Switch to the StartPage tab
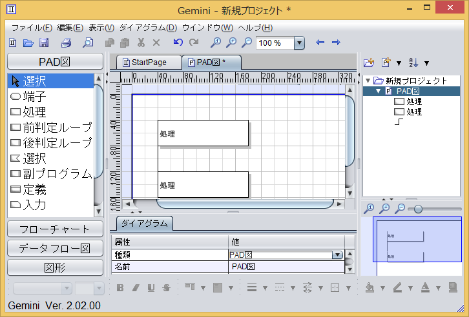 [x=149, y=62]
